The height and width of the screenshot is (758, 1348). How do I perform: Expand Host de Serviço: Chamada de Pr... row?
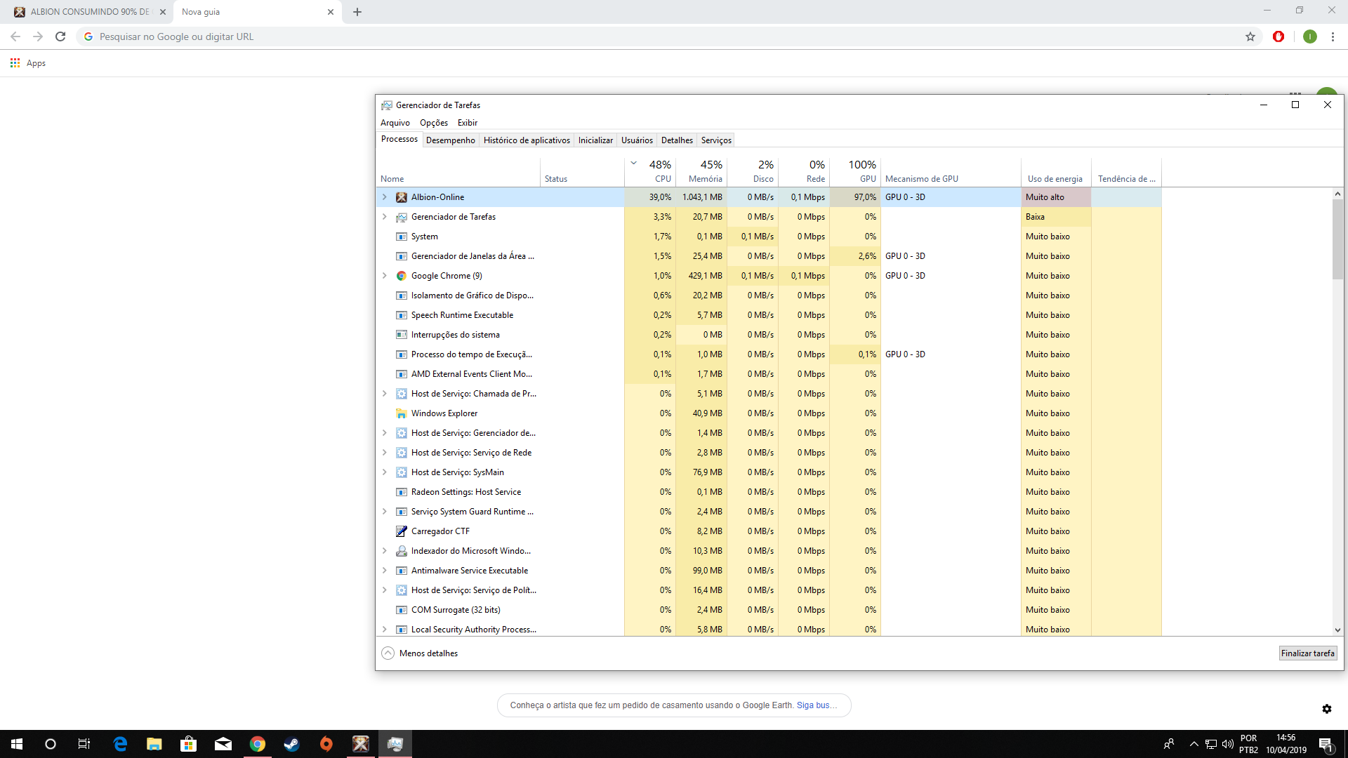click(x=385, y=394)
